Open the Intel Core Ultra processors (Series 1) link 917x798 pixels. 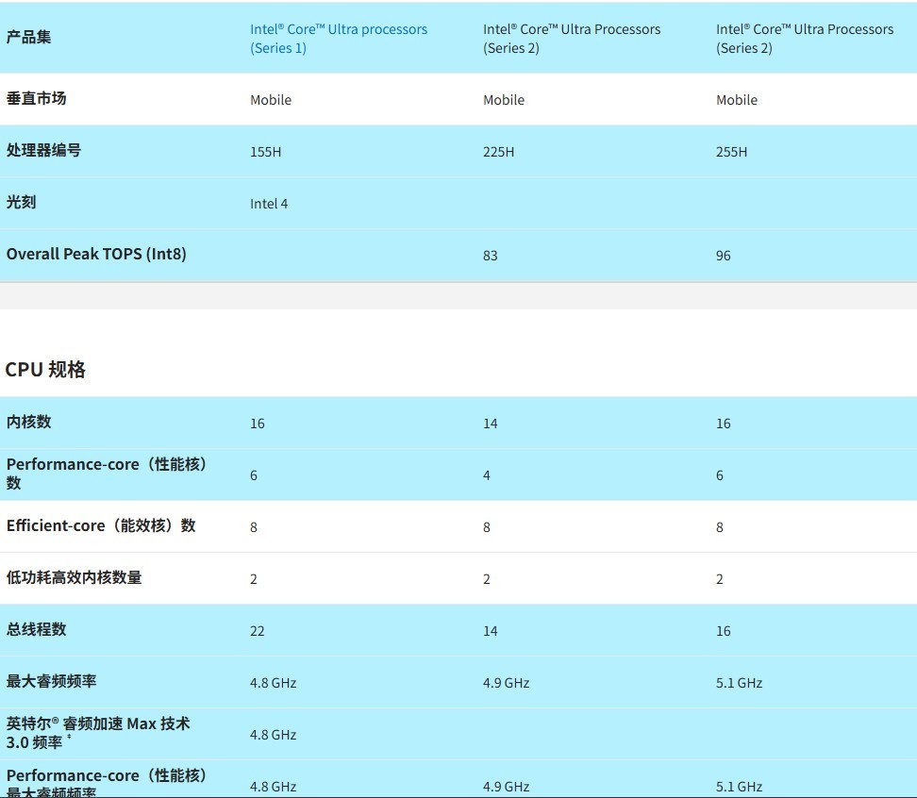[338, 39]
